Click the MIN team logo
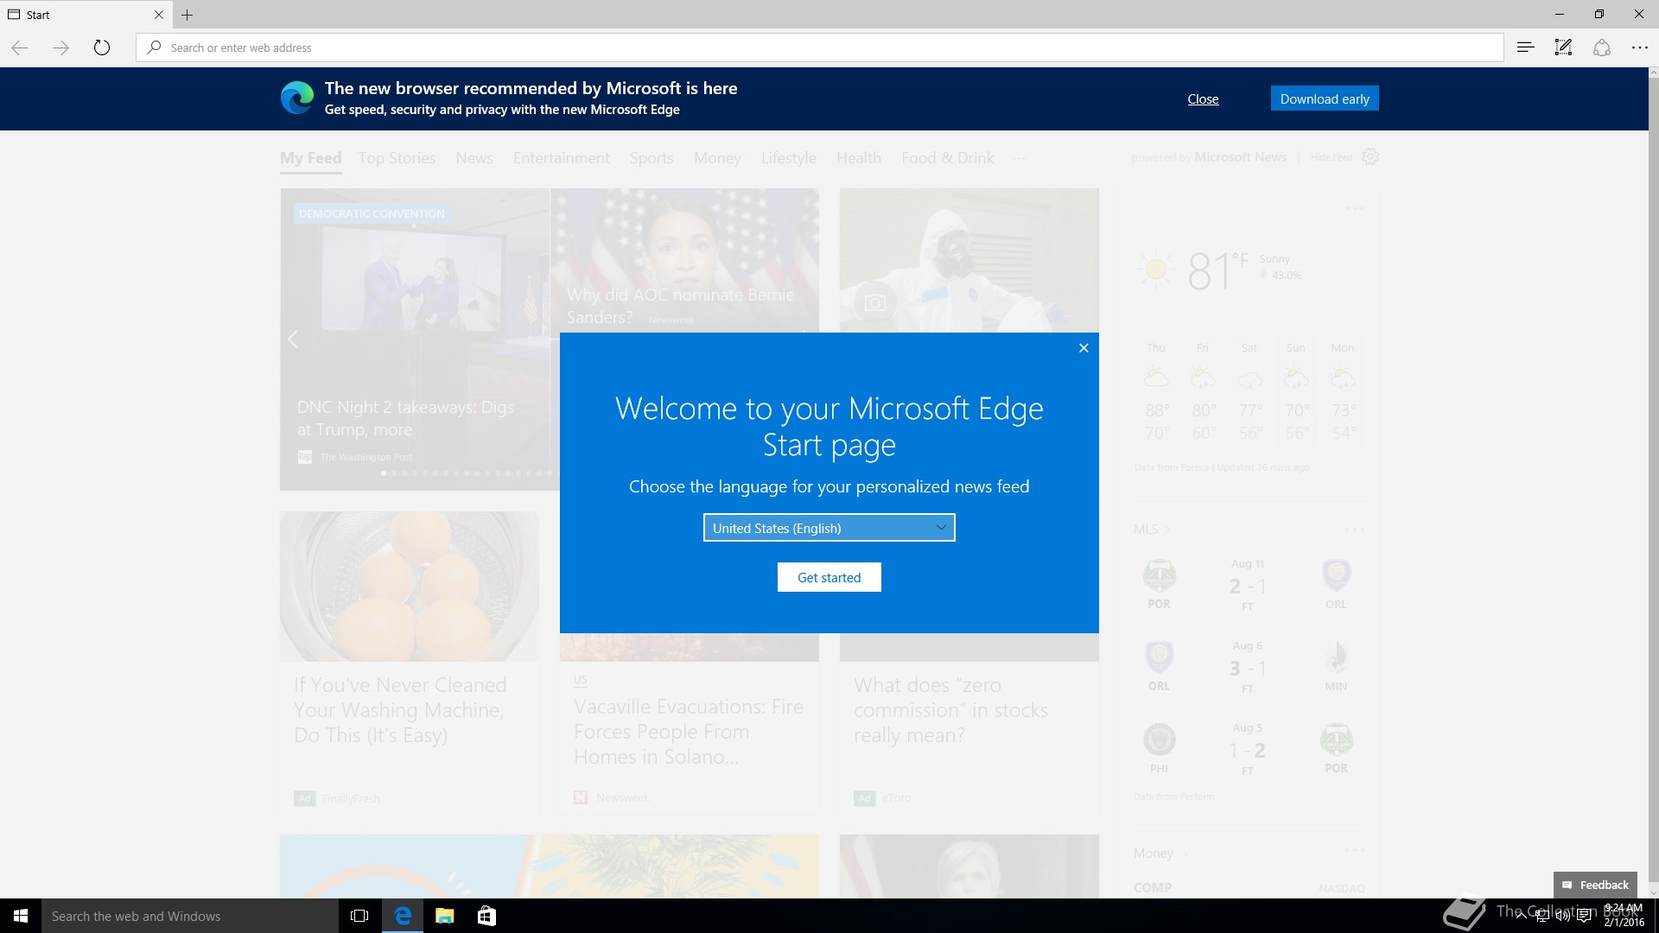The height and width of the screenshot is (933, 1659). click(1336, 657)
